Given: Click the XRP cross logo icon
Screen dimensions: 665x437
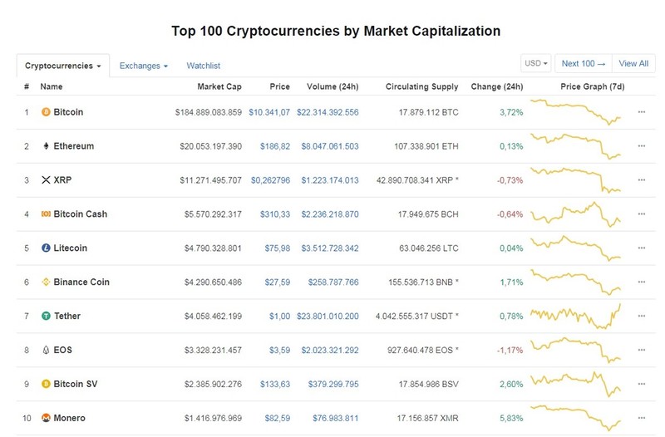Looking at the screenshot, I should tap(46, 180).
